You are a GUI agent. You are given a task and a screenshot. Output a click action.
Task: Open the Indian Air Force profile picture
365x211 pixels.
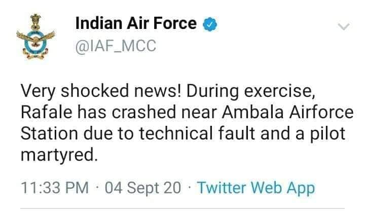[x=35, y=37]
